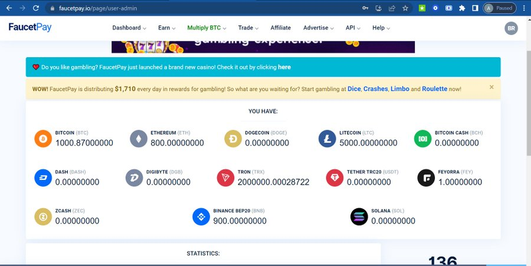
Task: Click the blue circle extension icon
Action: (435, 8)
